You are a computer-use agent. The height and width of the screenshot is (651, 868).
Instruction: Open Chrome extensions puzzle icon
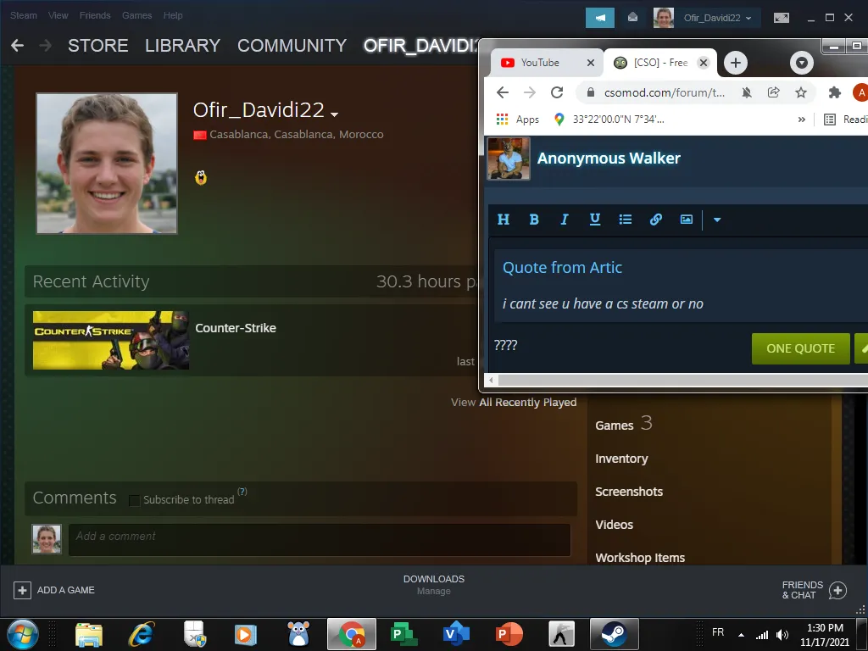pyautogui.click(x=834, y=92)
